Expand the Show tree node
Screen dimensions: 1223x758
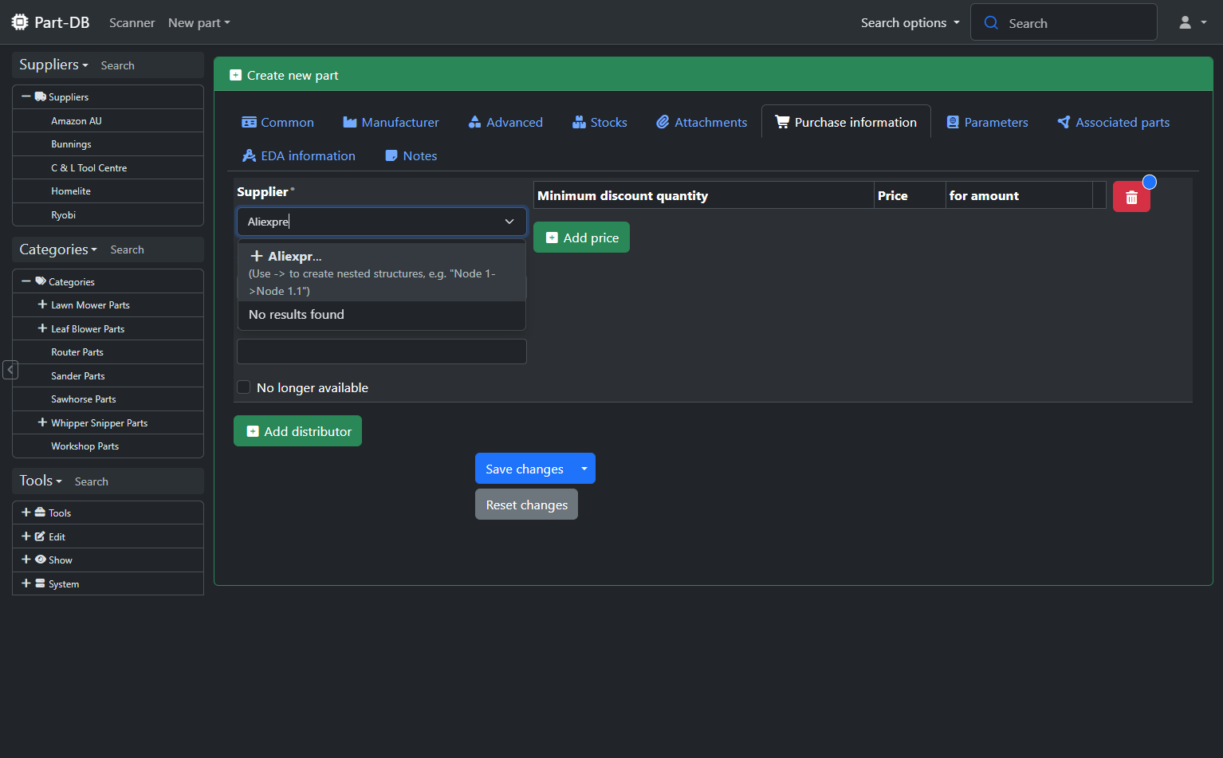(26, 560)
